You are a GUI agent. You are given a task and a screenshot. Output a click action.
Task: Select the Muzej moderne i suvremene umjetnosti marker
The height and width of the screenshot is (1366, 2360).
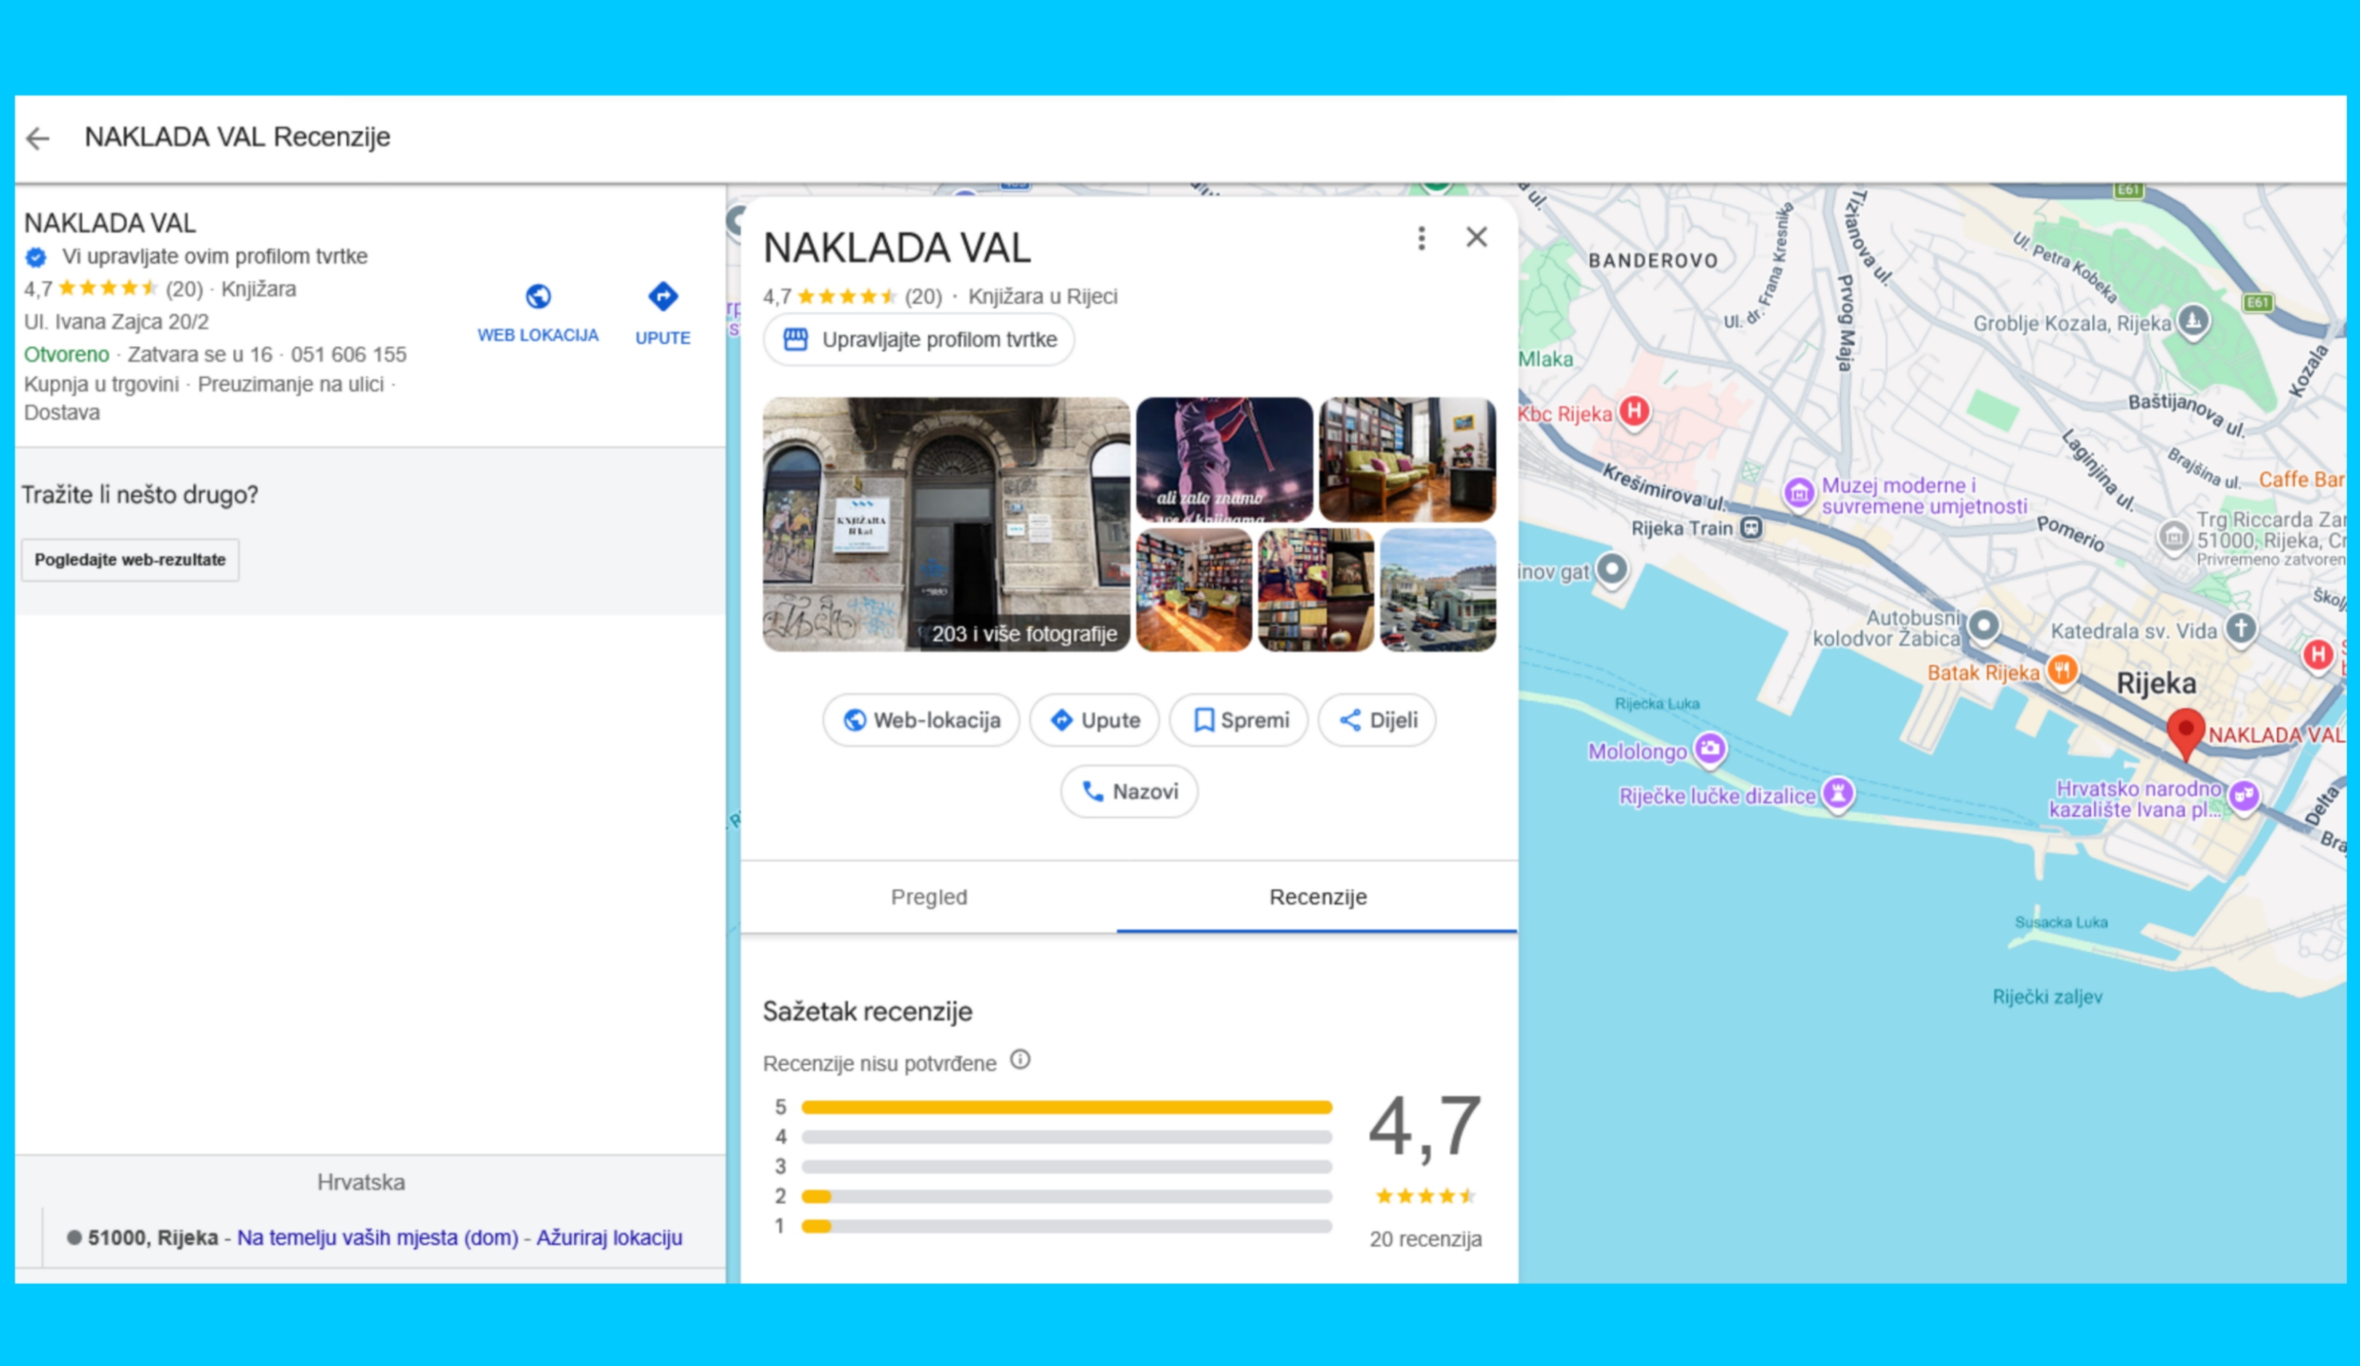tap(1799, 492)
